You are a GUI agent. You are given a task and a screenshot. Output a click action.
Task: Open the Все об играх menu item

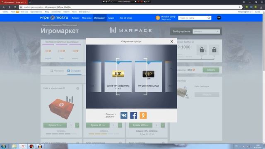[x=126, y=18]
